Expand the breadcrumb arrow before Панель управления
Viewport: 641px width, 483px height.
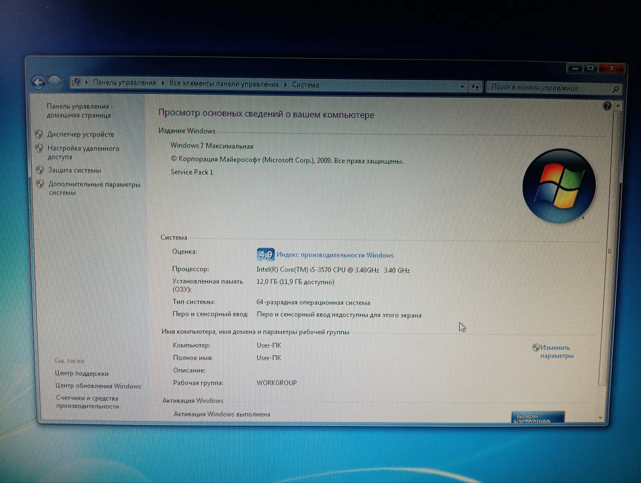(87, 83)
